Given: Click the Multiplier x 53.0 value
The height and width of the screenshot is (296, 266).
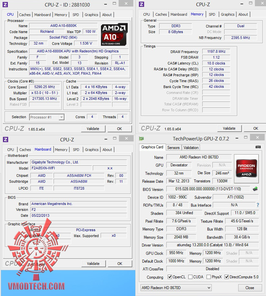Looking at the screenshot, I should coord(44,93).
